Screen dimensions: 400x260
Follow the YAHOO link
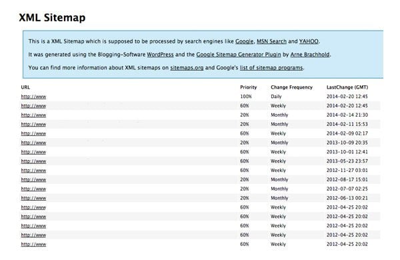tap(309, 41)
